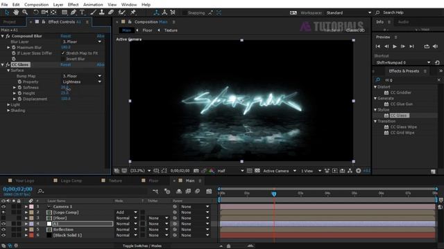Viewport: 444px width, 249px height.
Task: Open the Property Lightness dropdown
Action: click(82, 82)
